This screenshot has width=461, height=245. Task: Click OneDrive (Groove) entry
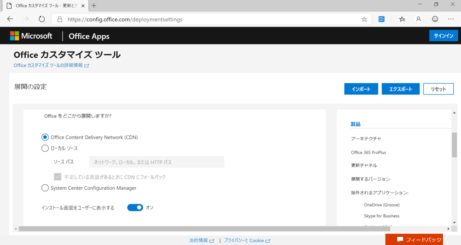point(382,205)
